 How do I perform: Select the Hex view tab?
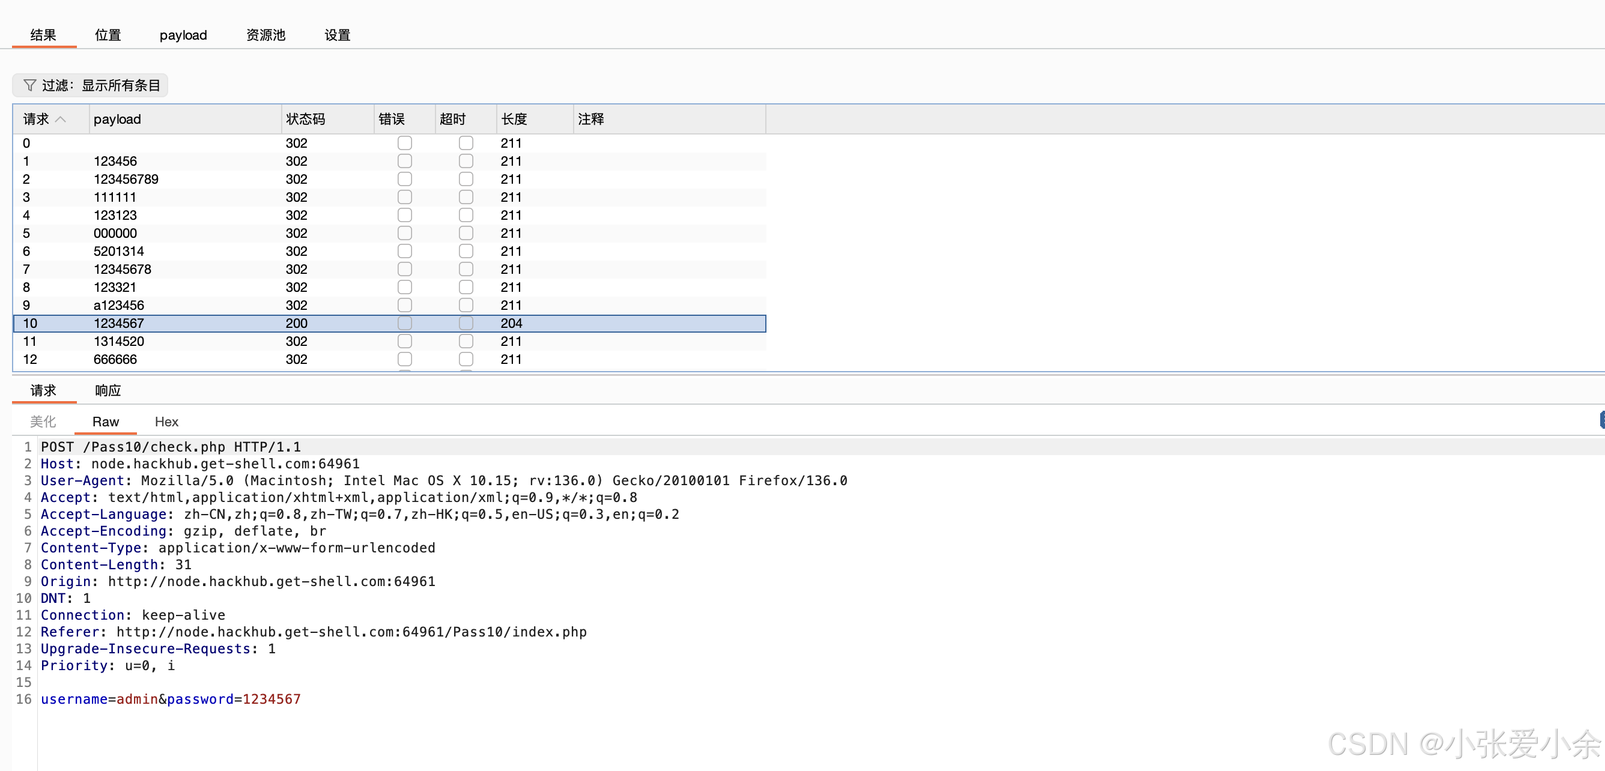click(x=166, y=422)
